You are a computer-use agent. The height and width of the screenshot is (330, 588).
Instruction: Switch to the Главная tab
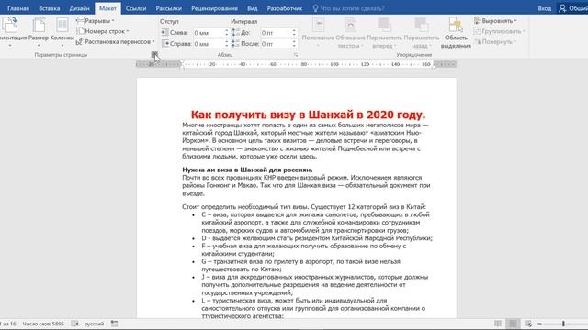tap(18, 8)
